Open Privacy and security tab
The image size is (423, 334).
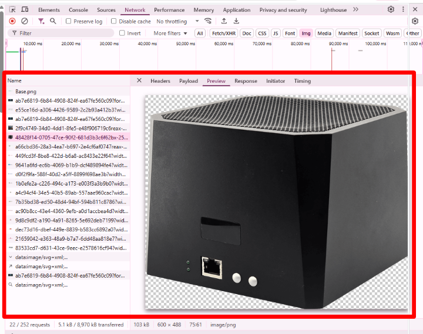pyautogui.click(x=283, y=10)
